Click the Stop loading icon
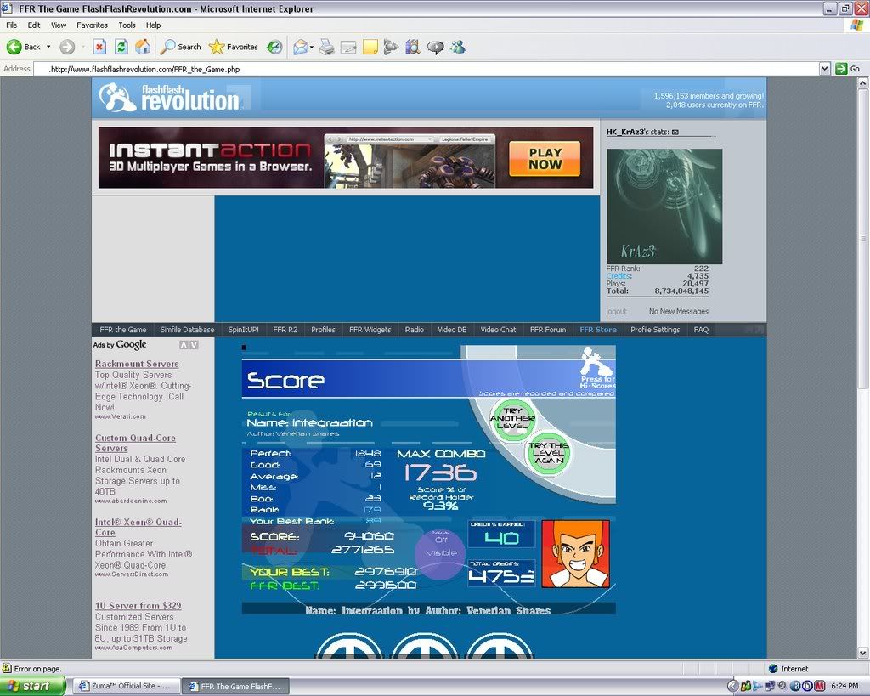 click(99, 47)
